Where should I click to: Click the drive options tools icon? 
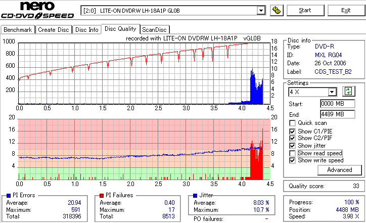coord(277,10)
